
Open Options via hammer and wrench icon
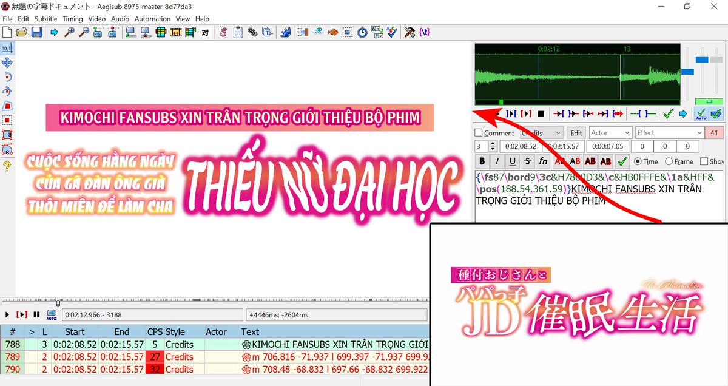coord(410,32)
